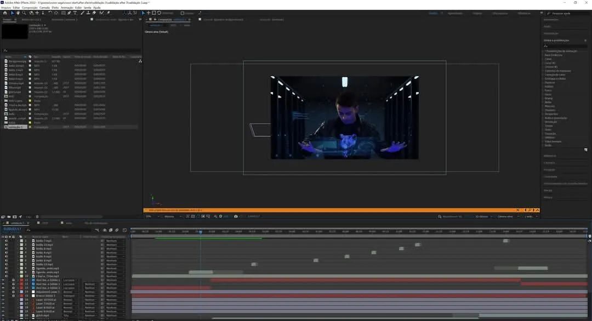The width and height of the screenshot is (592, 321).
Task: Toggle the transparency grid in viewer
Action: coord(193,216)
